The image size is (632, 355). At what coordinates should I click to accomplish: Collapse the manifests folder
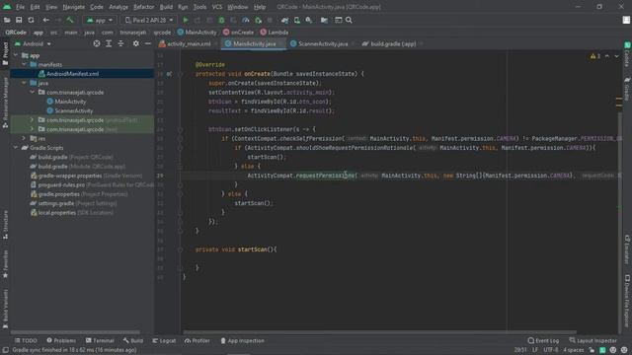pos(24,64)
